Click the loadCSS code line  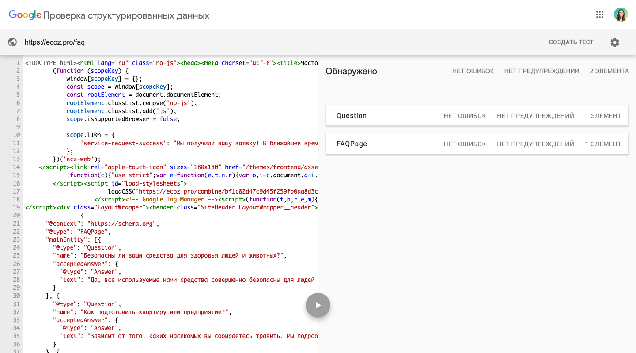click(213, 191)
